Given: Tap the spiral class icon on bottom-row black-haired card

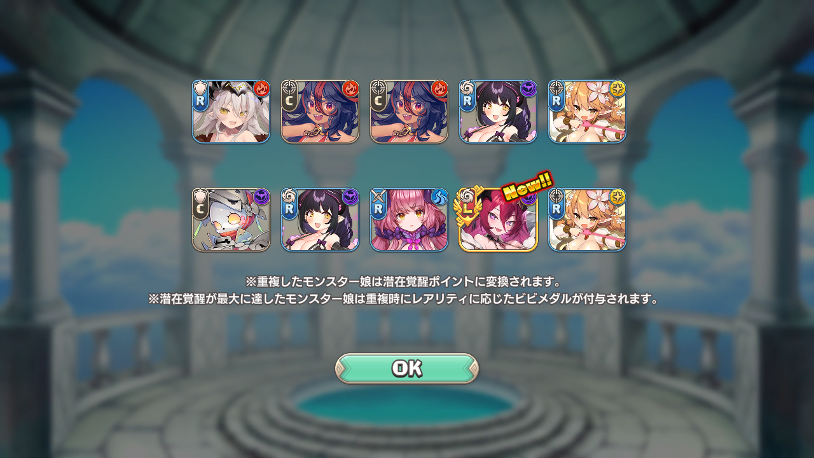Looking at the screenshot, I should [x=289, y=196].
